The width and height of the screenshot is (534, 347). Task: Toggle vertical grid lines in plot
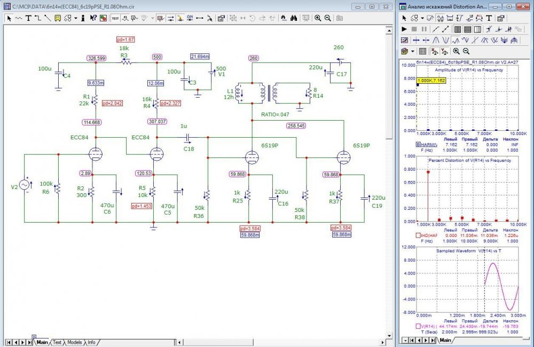pos(458,29)
